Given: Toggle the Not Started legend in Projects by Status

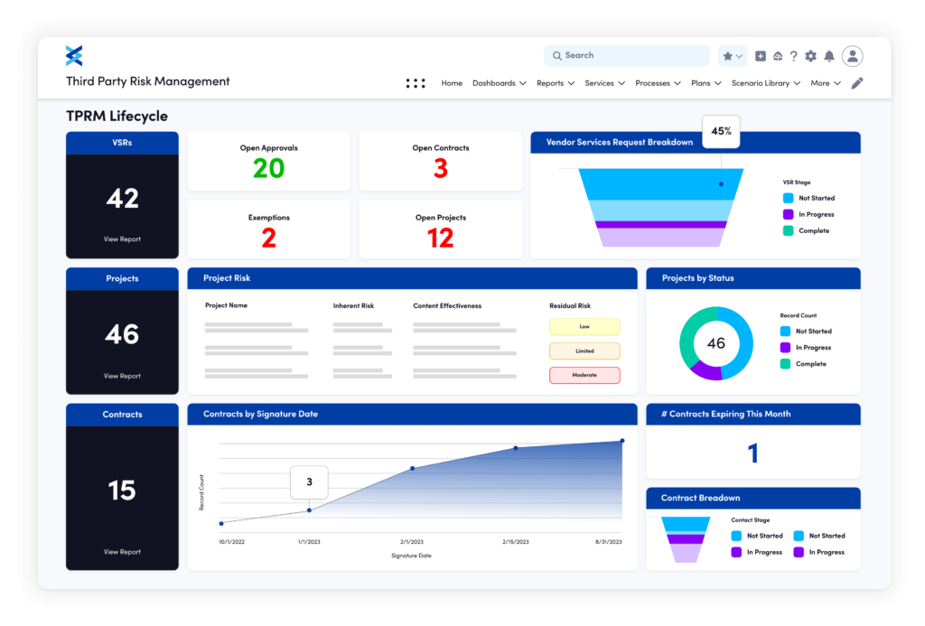Looking at the screenshot, I should click(806, 332).
